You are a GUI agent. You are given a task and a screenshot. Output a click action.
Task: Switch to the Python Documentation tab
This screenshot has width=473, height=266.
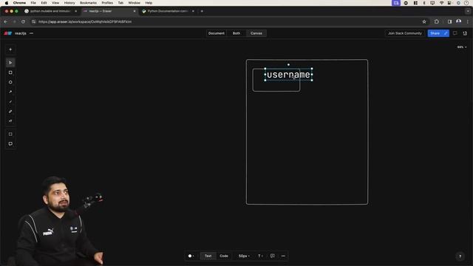(x=167, y=11)
